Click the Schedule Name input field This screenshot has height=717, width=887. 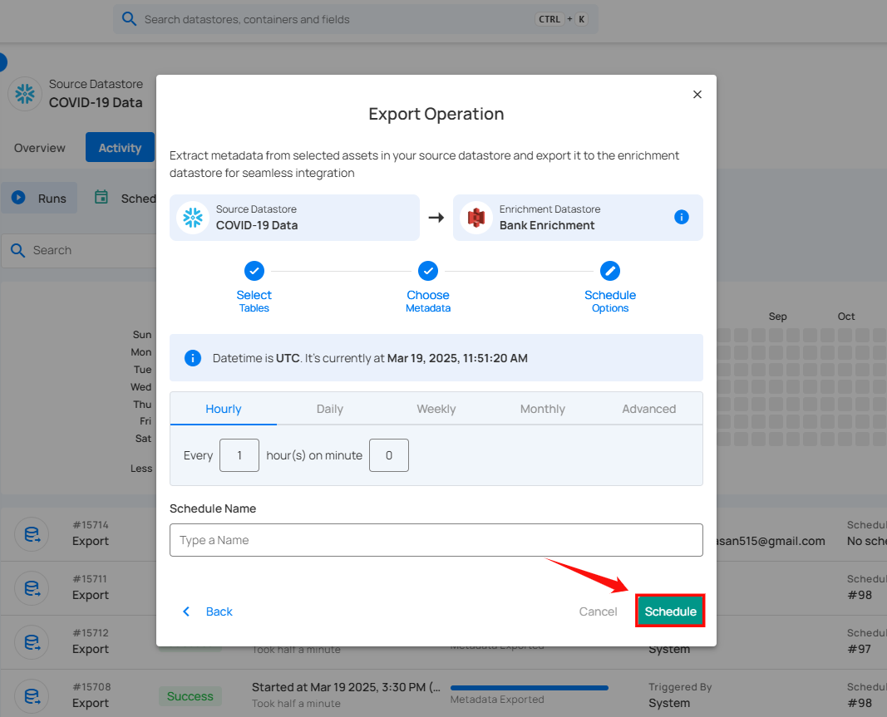point(436,540)
